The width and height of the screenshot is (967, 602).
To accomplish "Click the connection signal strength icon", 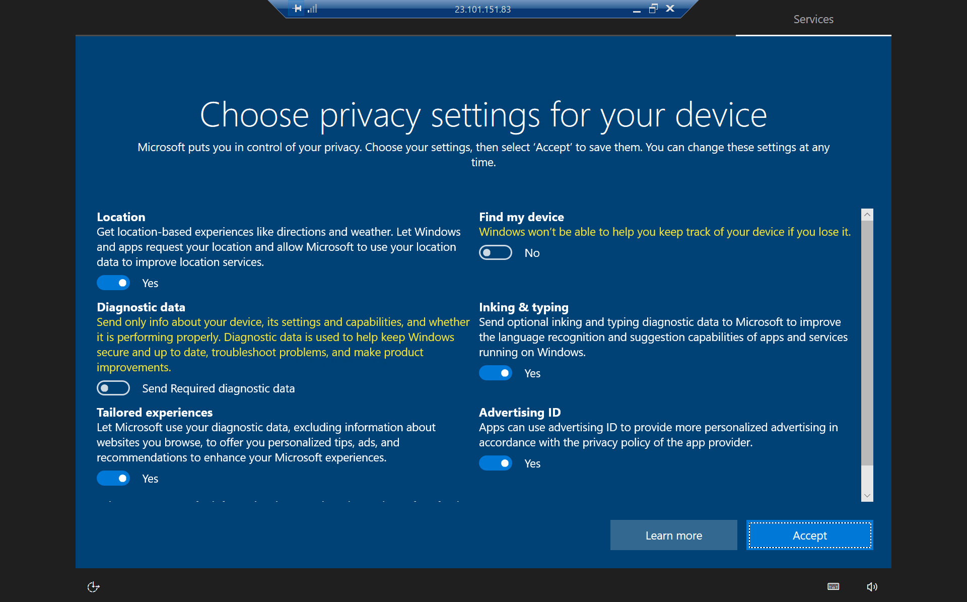I will 313,9.
